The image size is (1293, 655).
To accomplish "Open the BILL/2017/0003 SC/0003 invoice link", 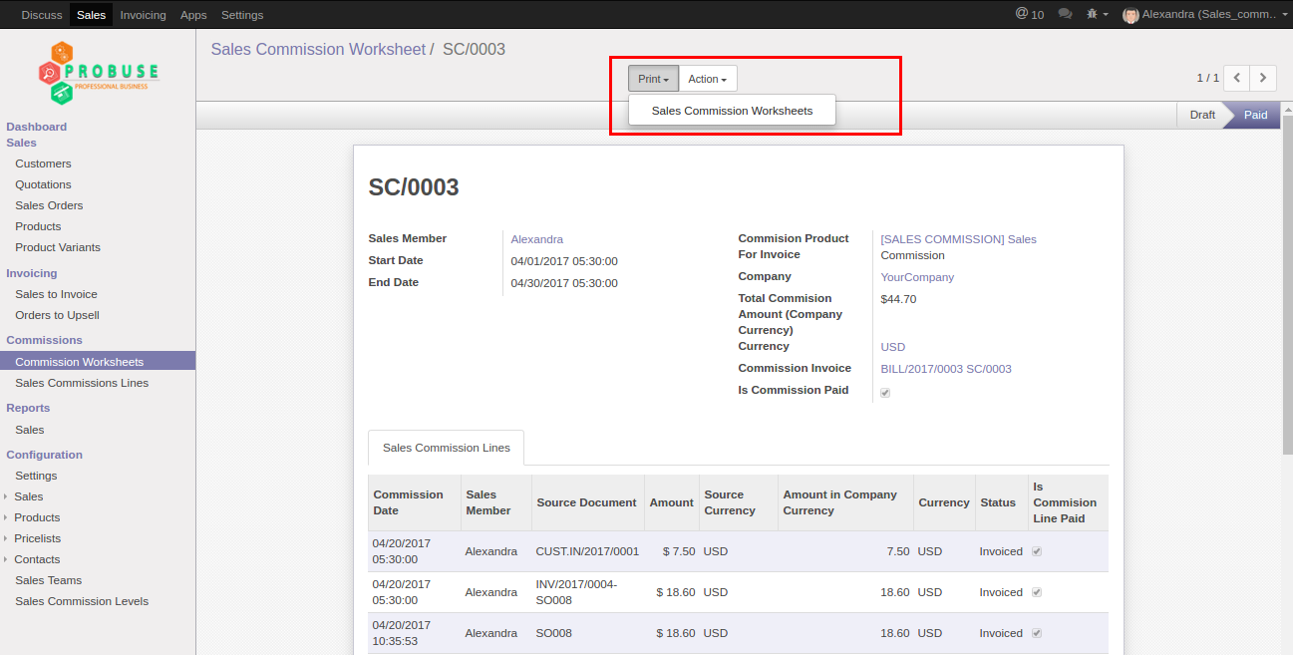I will click(x=945, y=369).
